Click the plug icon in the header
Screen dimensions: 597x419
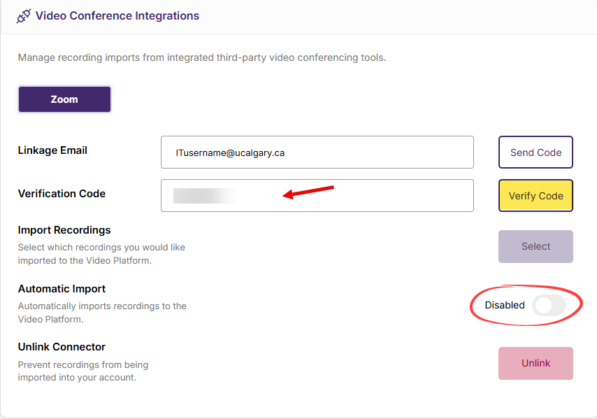click(24, 16)
